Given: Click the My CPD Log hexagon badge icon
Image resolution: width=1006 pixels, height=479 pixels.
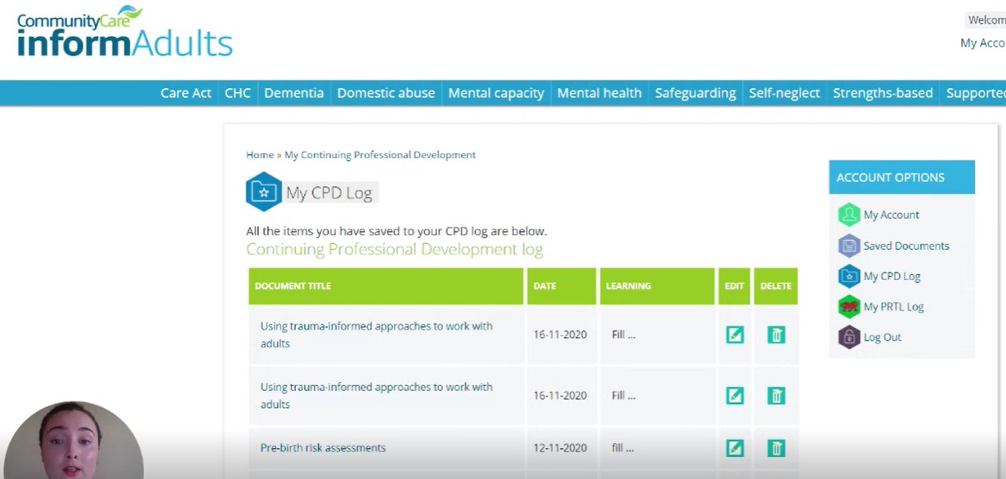Looking at the screenshot, I should click(262, 192).
